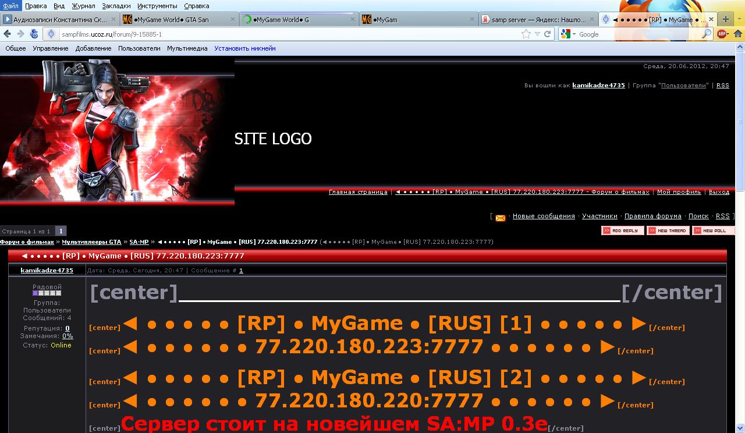Click the Репутация value 0 link
This screenshot has height=433, width=745.
[68, 328]
